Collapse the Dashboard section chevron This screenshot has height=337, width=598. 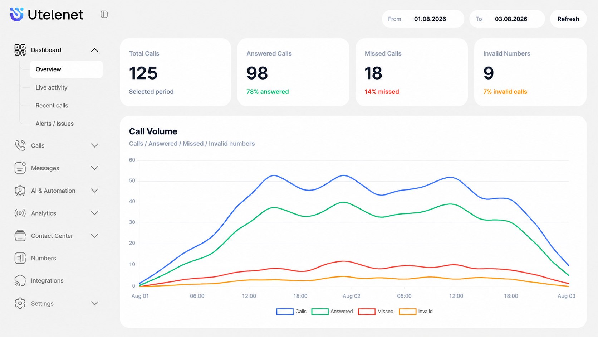pyautogui.click(x=94, y=50)
